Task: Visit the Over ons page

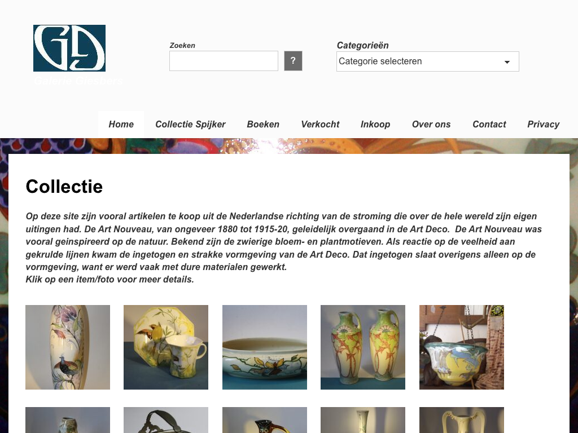Action: click(x=431, y=125)
